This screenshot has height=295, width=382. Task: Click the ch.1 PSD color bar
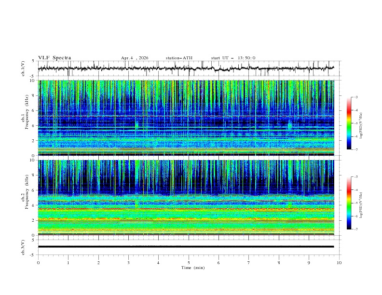349,123
